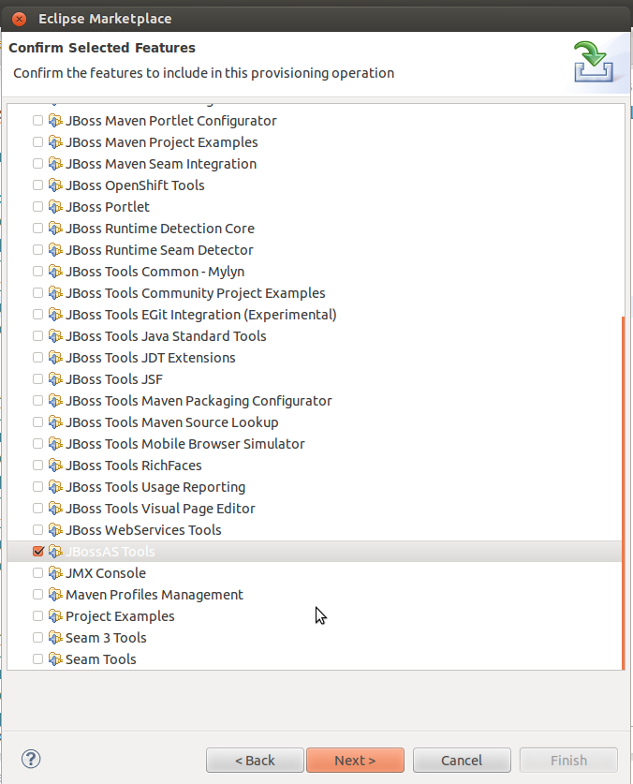Select JBoss Runtime Seam Detector text
The image size is (633, 784).
click(159, 249)
